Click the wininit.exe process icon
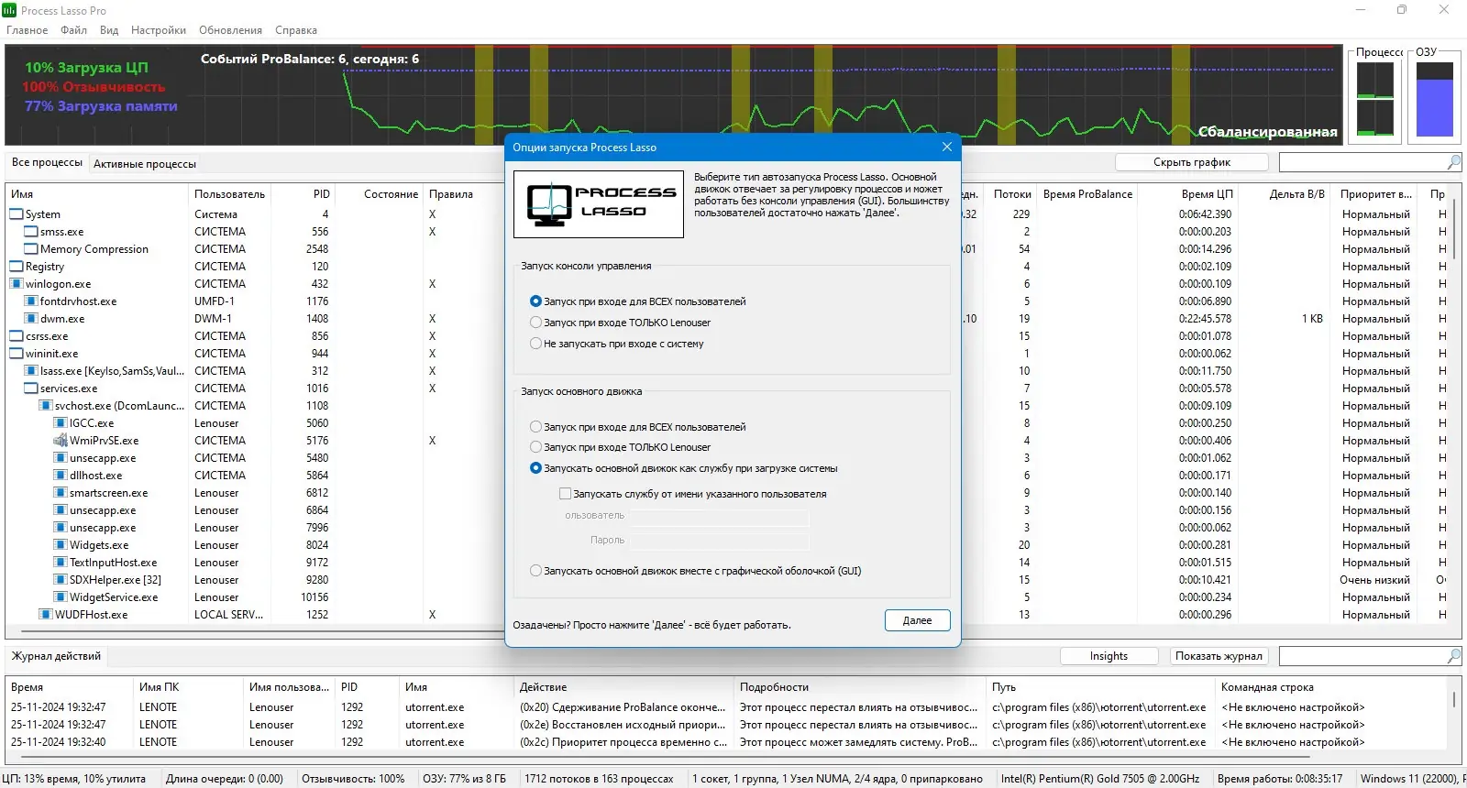Viewport: 1467px width, 788px height. [x=17, y=354]
